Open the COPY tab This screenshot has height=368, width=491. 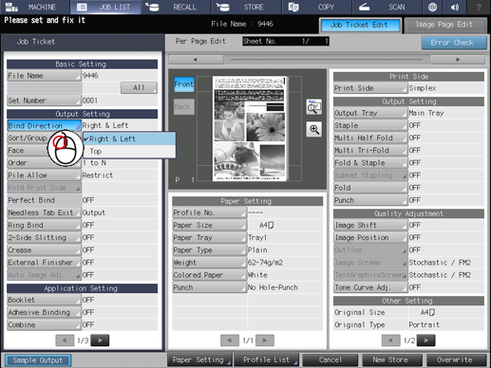point(317,7)
